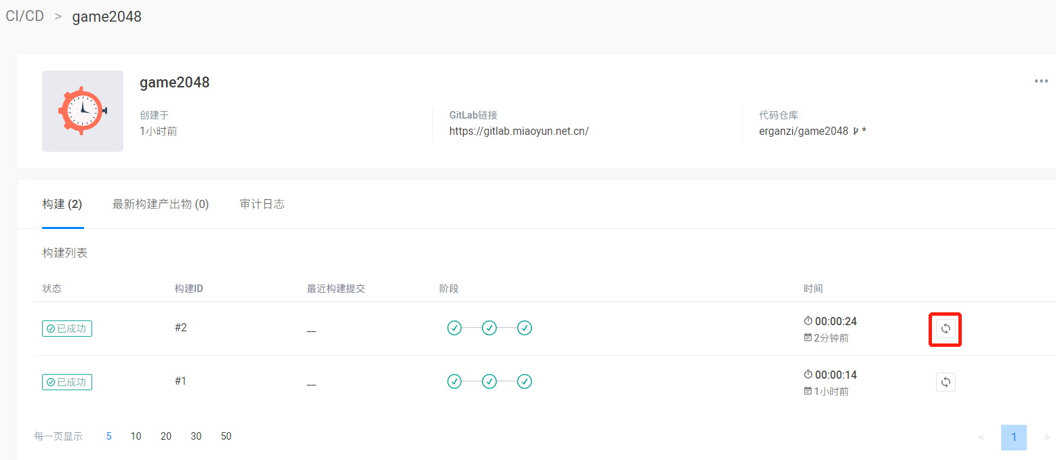Click the 已成功 status badge of build #2

pyautogui.click(x=67, y=328)
